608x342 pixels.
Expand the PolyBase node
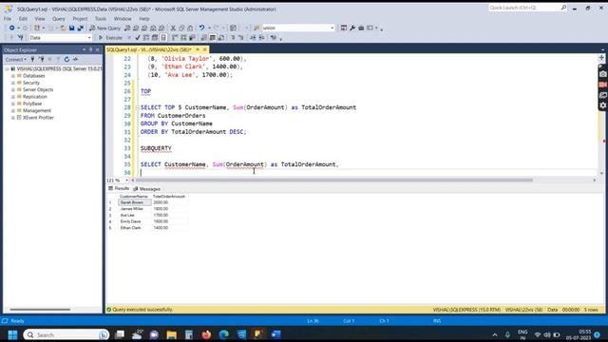click(x=13, y=104)
